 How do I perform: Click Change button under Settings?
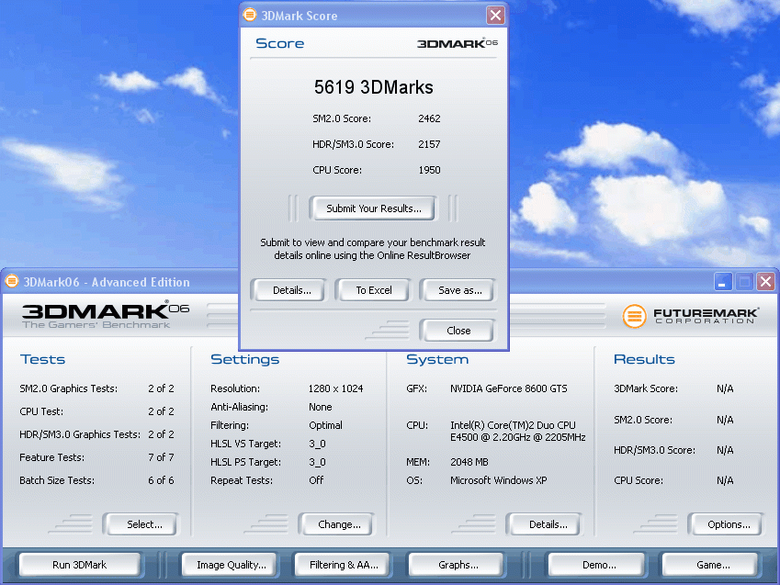tap(338, 524)
